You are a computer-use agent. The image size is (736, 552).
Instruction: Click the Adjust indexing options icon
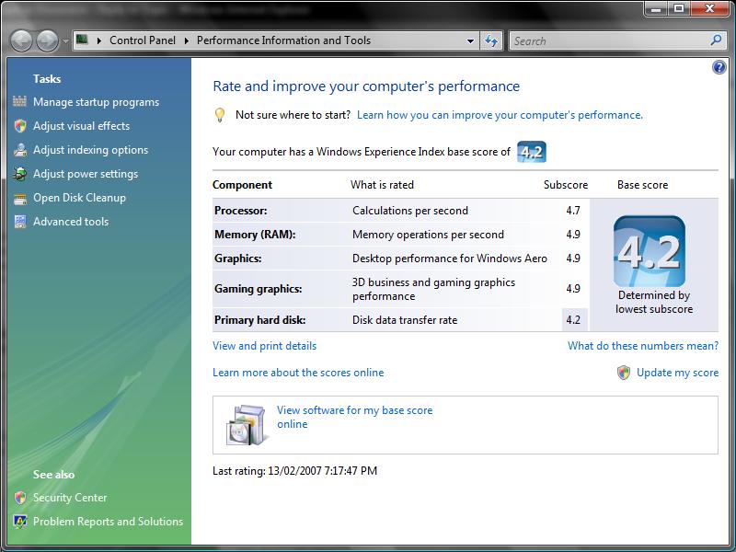coord(19,150)
